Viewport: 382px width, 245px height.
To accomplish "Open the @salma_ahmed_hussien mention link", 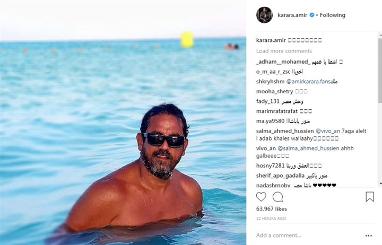I will click(308, 148).
